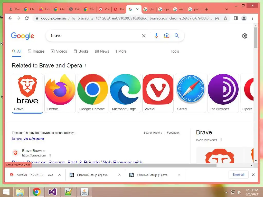This screenshot has height=197, width=263.
Task: Select the All results tab
Action: tap(17, 51)
